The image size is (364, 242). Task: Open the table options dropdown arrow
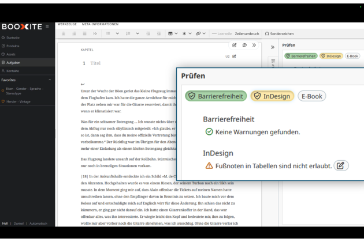click(x=176, y=33)
